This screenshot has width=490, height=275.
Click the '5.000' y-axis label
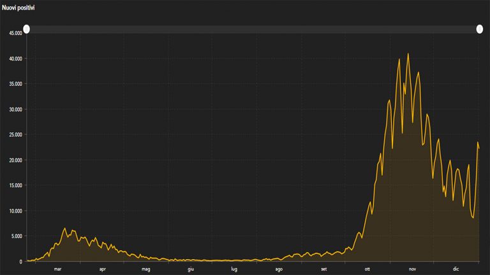pyautogui.click(x=17, y=236)
